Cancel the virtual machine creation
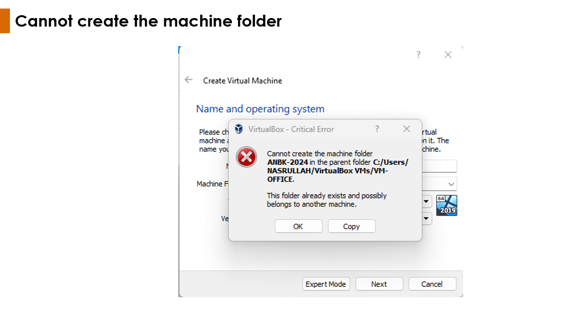Screen dimensions: 562x321 coord(432,284)
